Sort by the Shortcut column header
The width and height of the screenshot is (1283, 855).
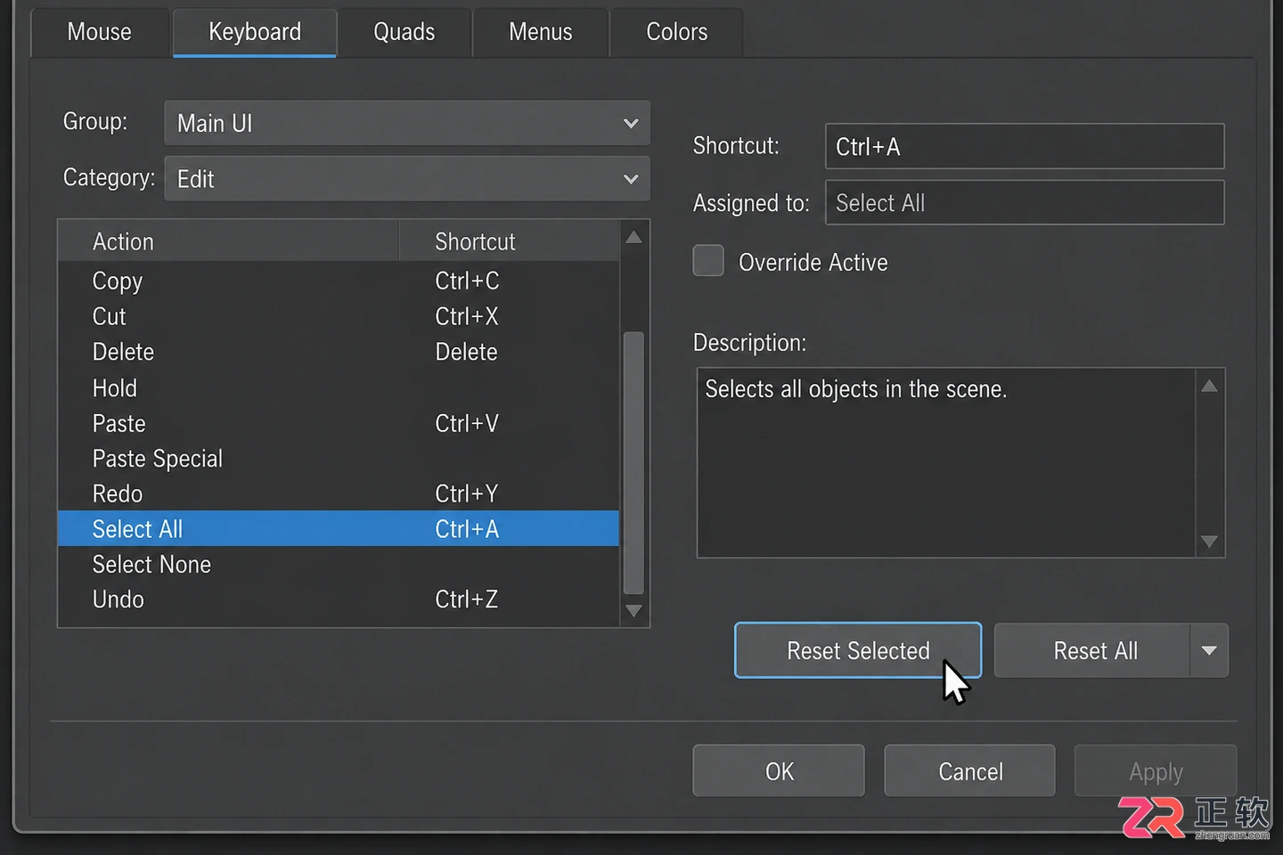click(510, 241)
